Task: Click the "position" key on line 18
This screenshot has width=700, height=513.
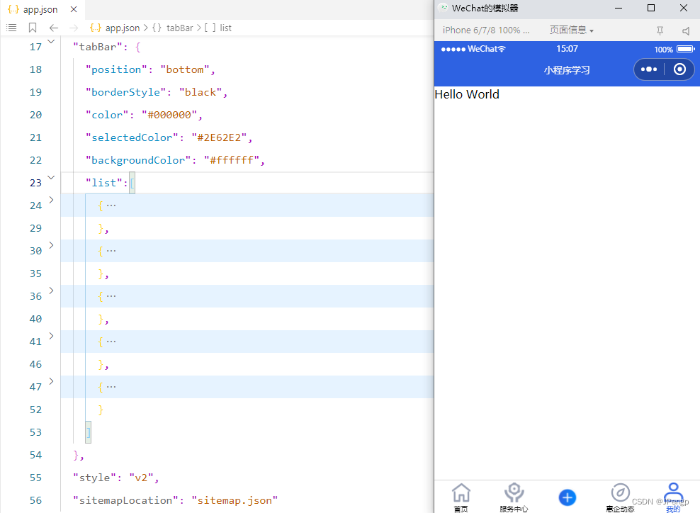Action: click(116, 69)
